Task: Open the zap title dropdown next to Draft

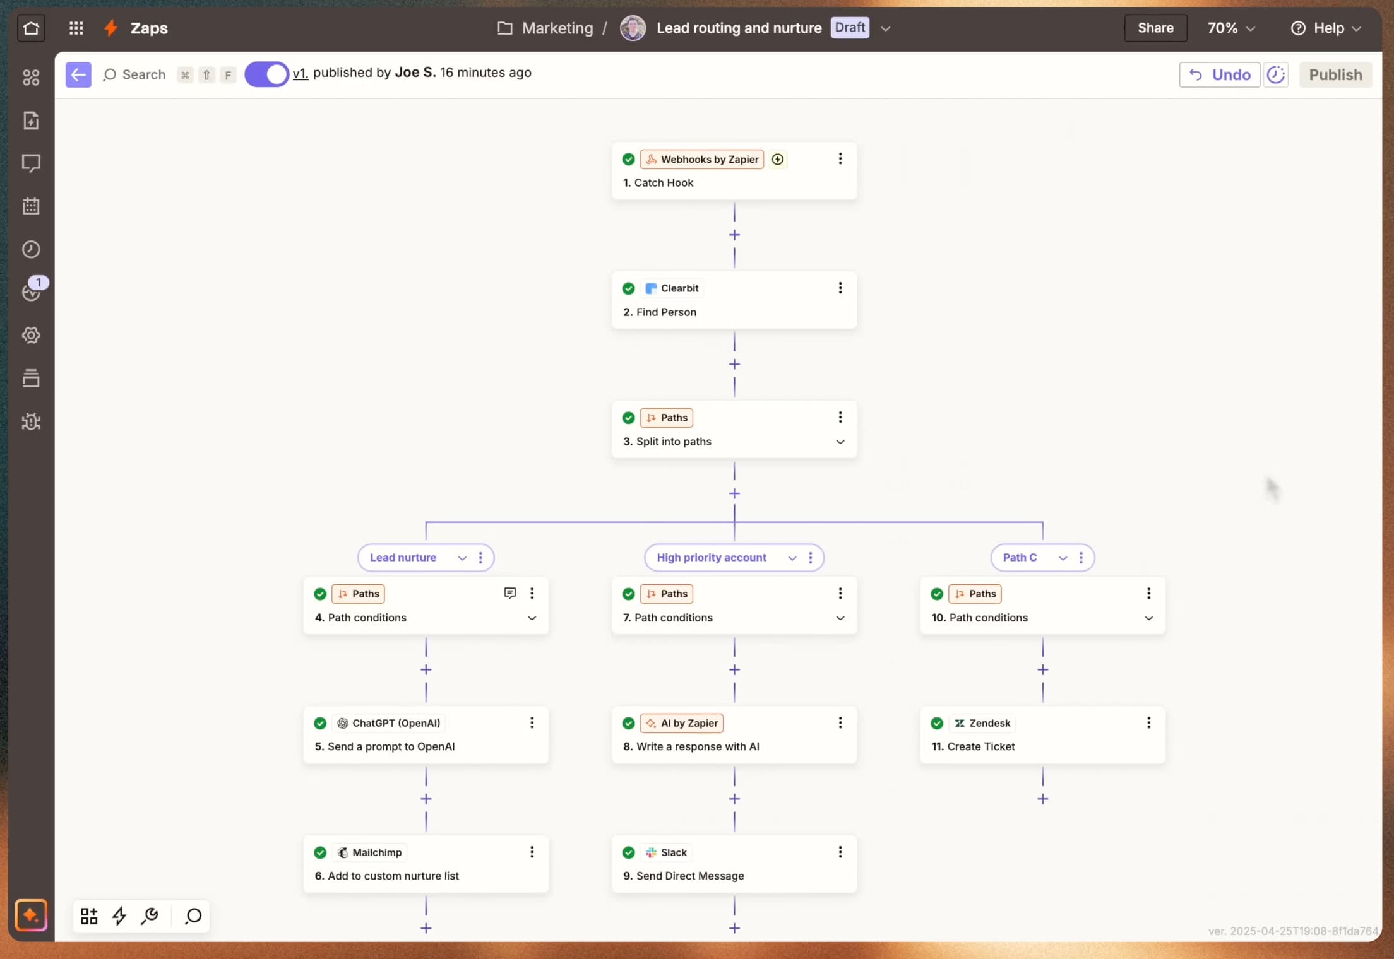Action: pos(885,28)
